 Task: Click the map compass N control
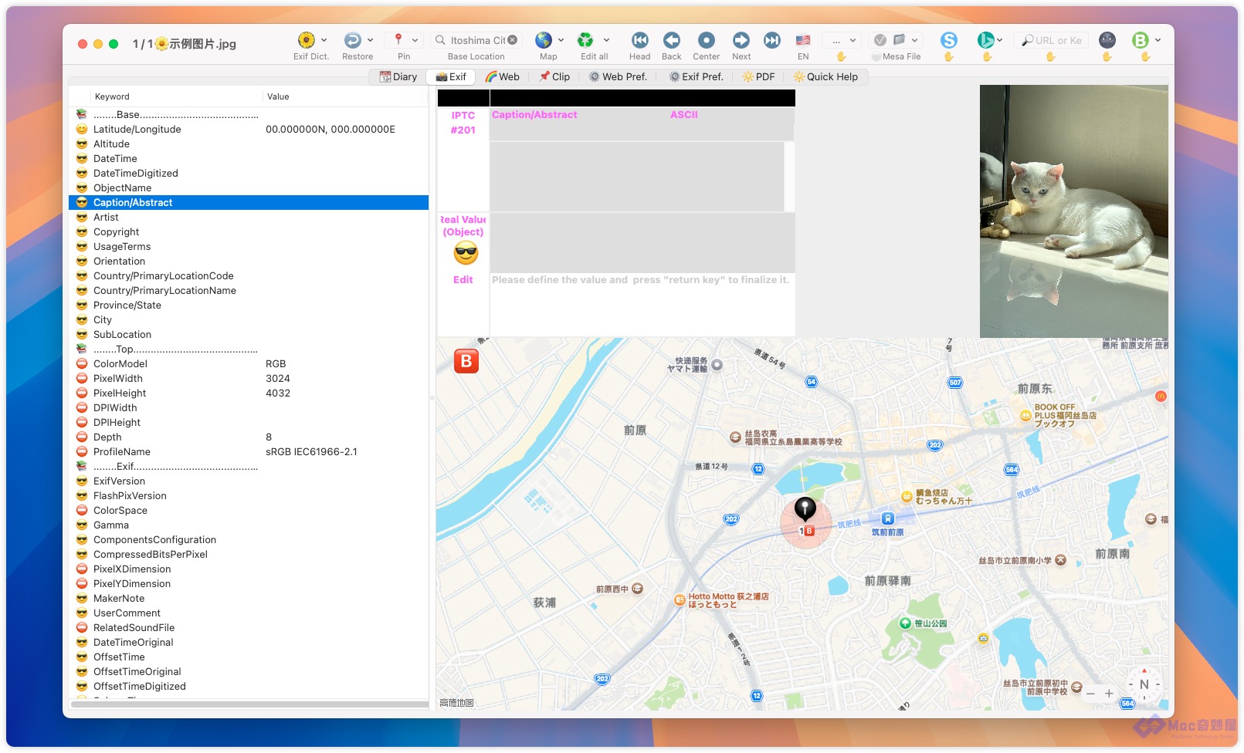(x=1144, y=684)
